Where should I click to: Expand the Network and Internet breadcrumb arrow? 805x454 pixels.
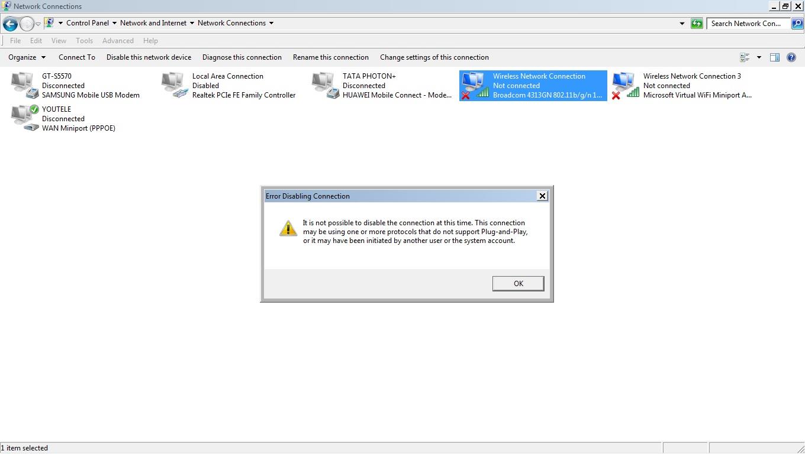[x=192, y=23]
